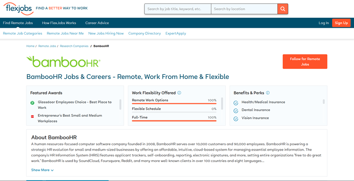This screenshot has height=181, width=354.
Task: Click the green Glassdoor award badge icon
Action: click(32, 103)
